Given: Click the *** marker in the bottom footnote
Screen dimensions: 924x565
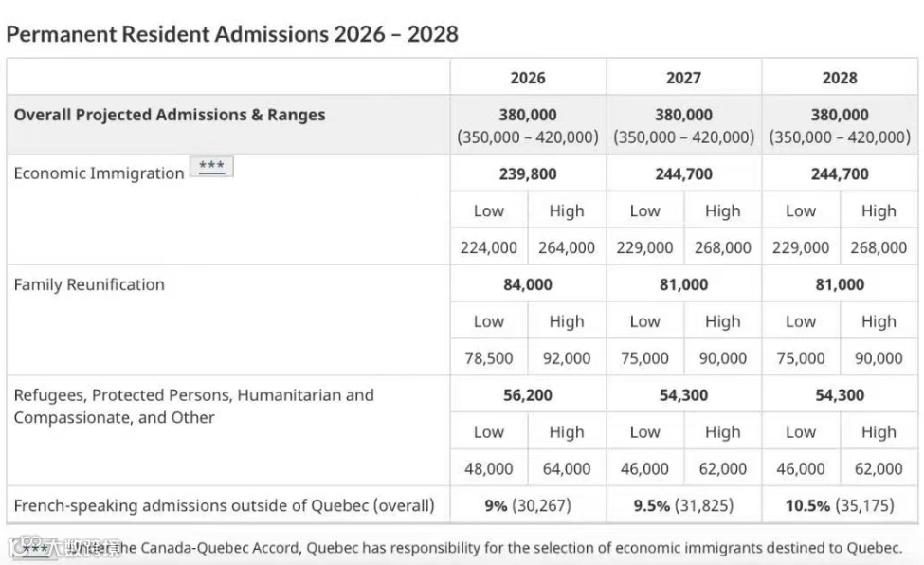Looking at the screenshot, I should tap(36, 548).
